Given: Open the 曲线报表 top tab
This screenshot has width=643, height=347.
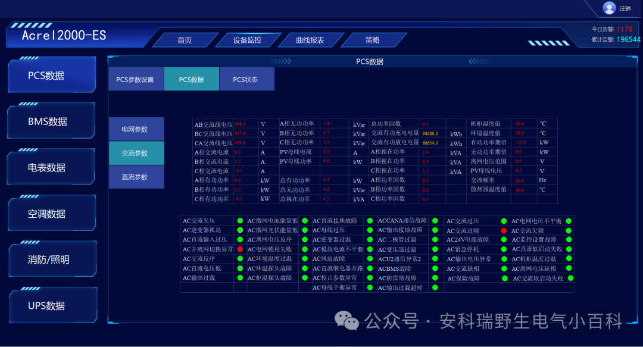Looking at the screenshot, I should [310, 40].
